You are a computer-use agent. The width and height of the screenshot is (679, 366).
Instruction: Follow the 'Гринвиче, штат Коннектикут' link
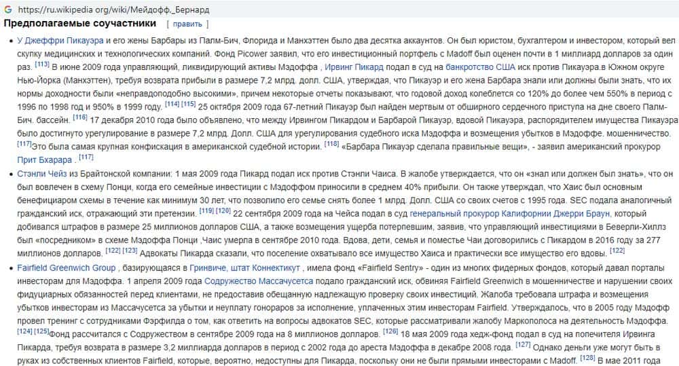click(x=244, y=268)
